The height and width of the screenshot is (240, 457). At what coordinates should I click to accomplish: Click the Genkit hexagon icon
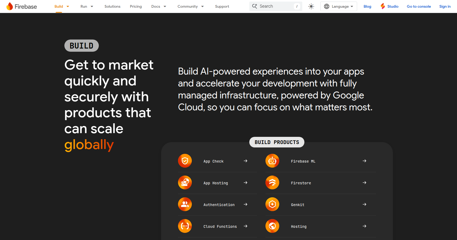272,204
